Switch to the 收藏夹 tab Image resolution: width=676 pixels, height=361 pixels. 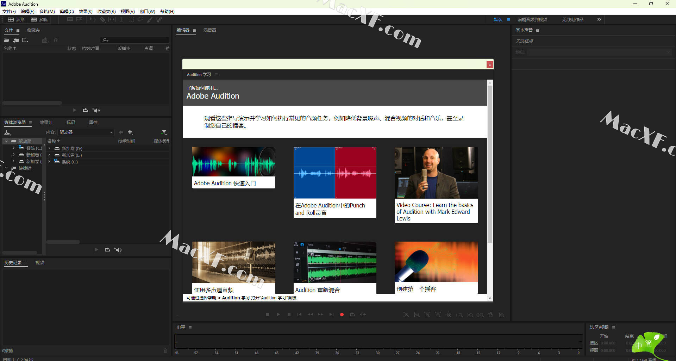point(33,30)
